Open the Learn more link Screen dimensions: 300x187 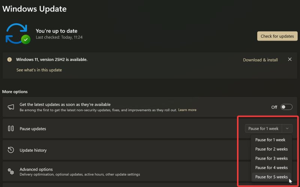(187, 110)
